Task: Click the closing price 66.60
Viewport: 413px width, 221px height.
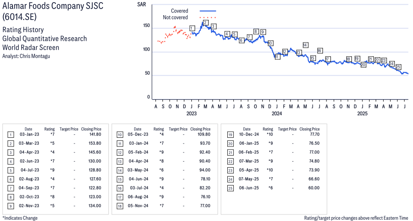Action: (x=314, y=179)
